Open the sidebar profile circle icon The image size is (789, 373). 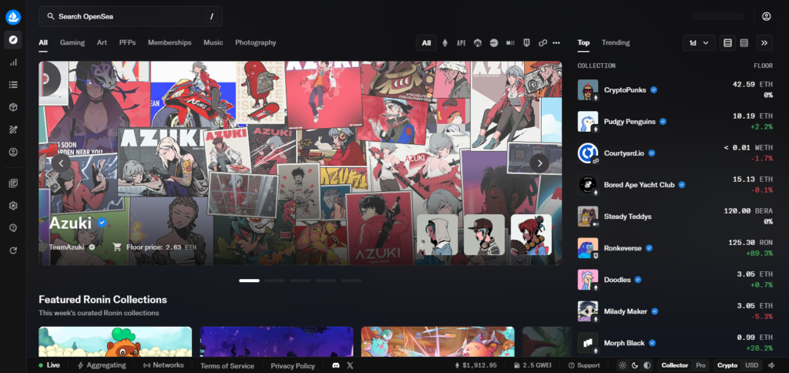point(13,152)
